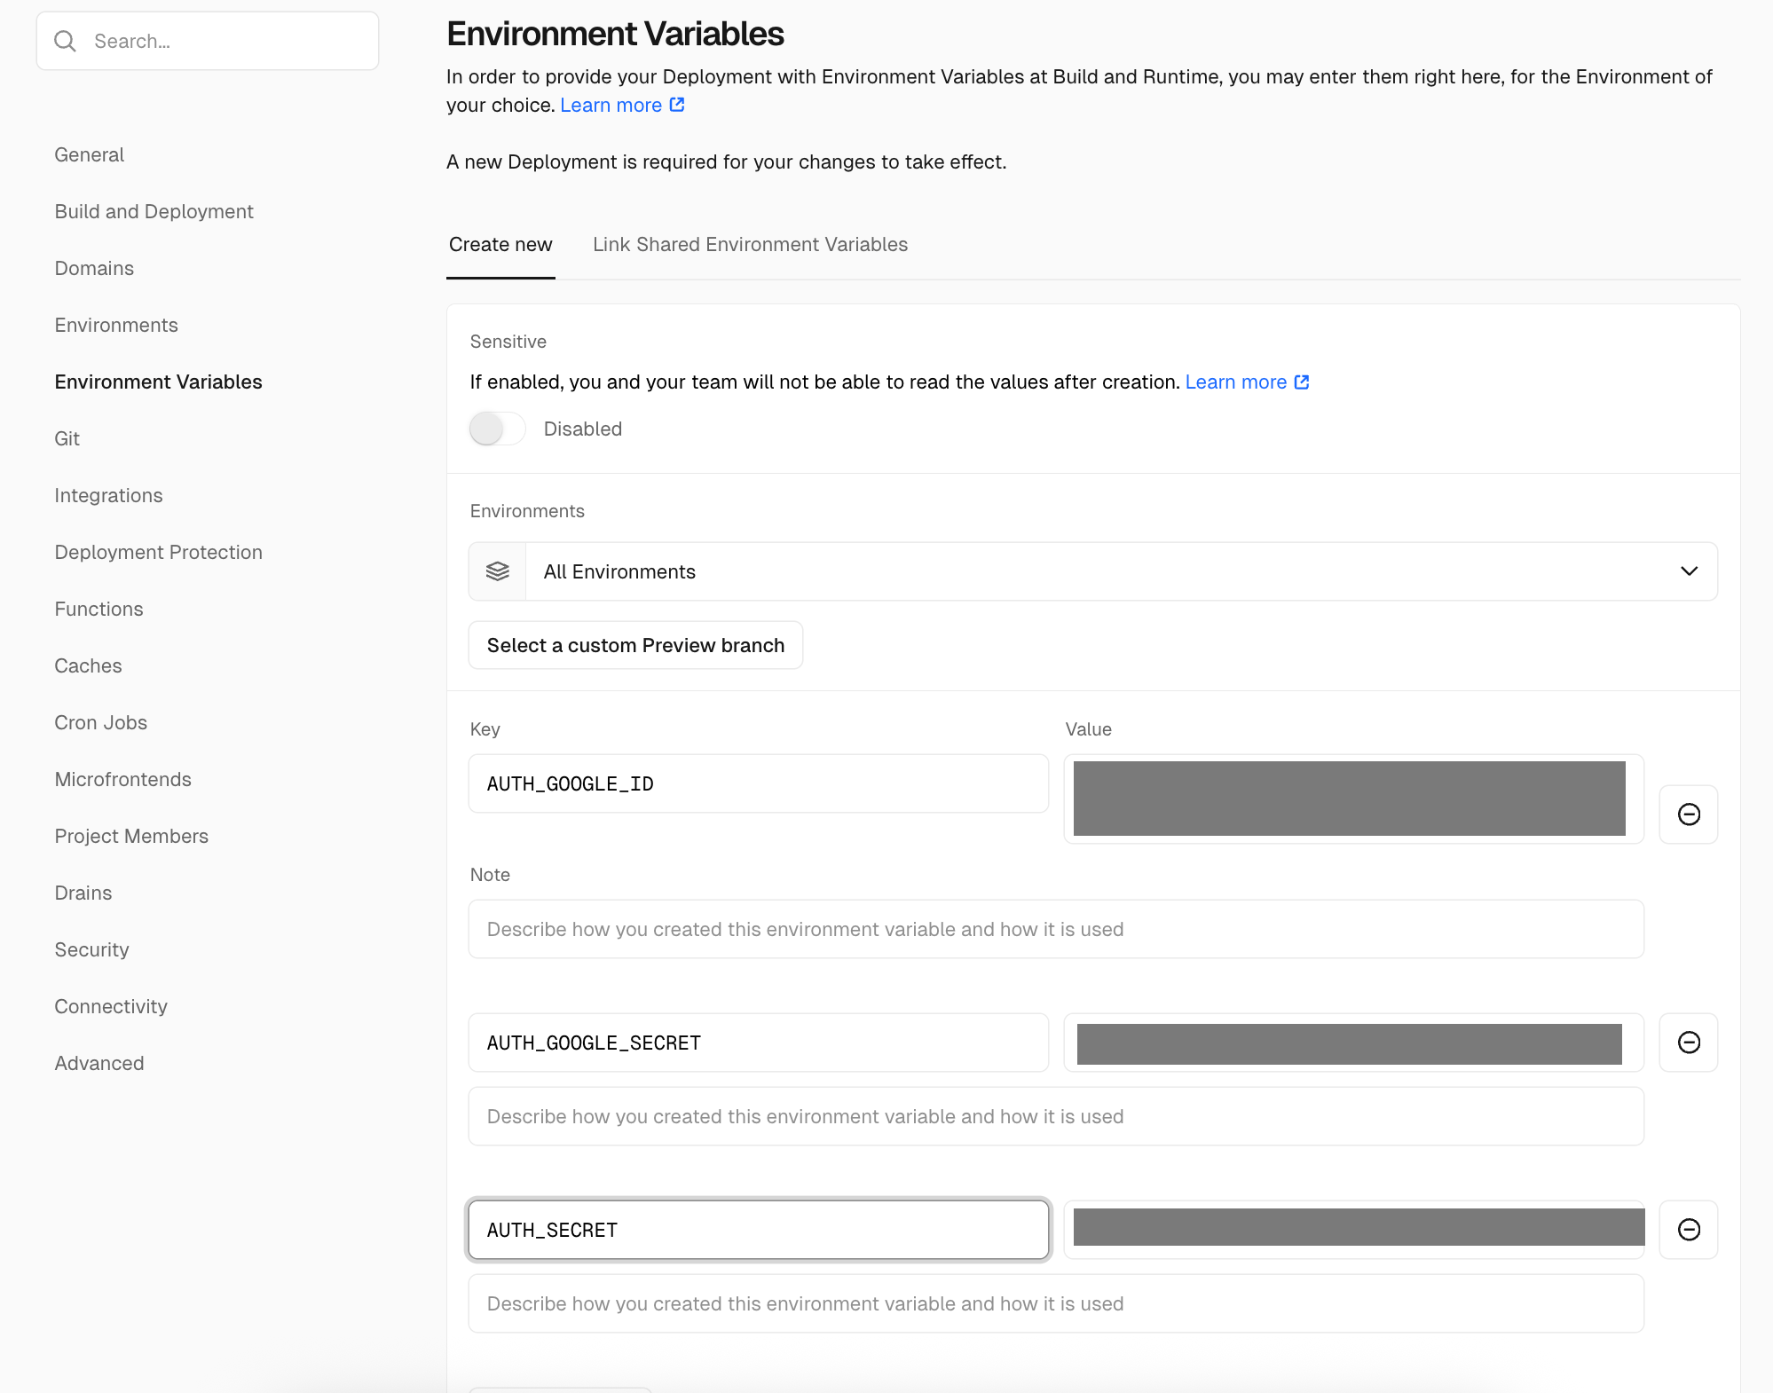Open the All Environments dropdown
Screen dimensions: 1773x1393
[1093, 571]
